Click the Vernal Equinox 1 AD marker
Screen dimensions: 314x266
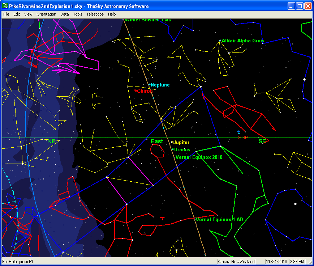pyautogui.click(x=194, y=219)
